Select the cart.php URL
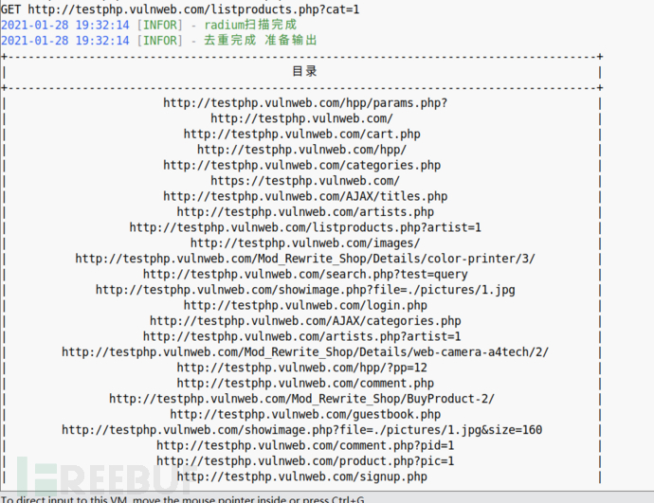 point(301,135)
